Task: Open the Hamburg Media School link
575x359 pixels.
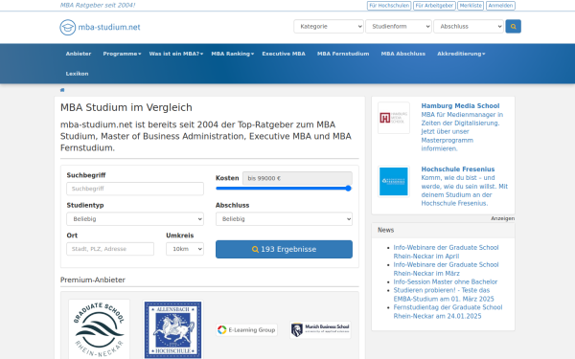Action: pyautogui.click(x=460, y=106)
